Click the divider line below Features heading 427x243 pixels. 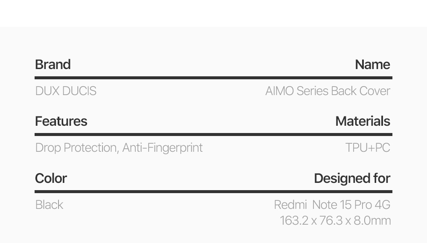213,135
